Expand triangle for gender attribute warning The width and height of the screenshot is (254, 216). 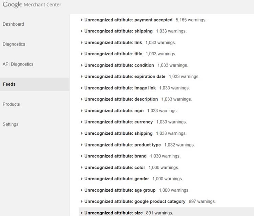click(x=82, y=179)
